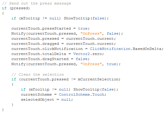
Task: Click the comment "Send out the press message"
Action: [36, 3]
